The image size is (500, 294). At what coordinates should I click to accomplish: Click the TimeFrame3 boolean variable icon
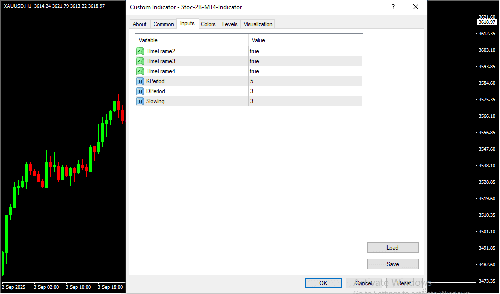(140, 61)
